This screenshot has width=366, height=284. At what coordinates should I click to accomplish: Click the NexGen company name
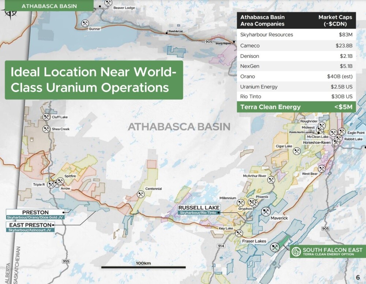(250, 66)
